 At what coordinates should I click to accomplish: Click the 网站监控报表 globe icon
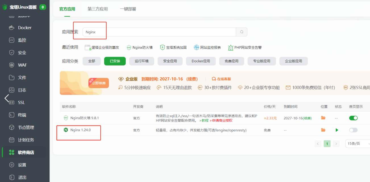tap(196, 48)
